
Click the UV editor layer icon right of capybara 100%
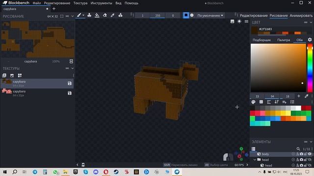[71, 61]
